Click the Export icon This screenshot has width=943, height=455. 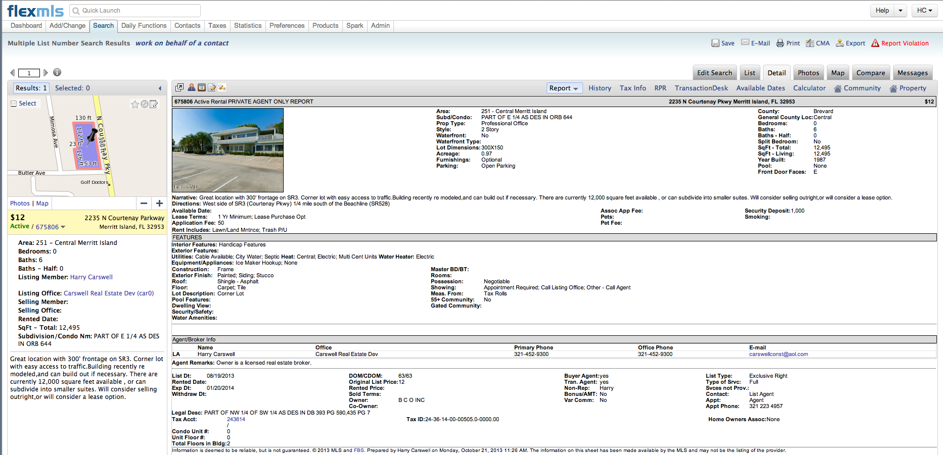(x=840, y=43)
